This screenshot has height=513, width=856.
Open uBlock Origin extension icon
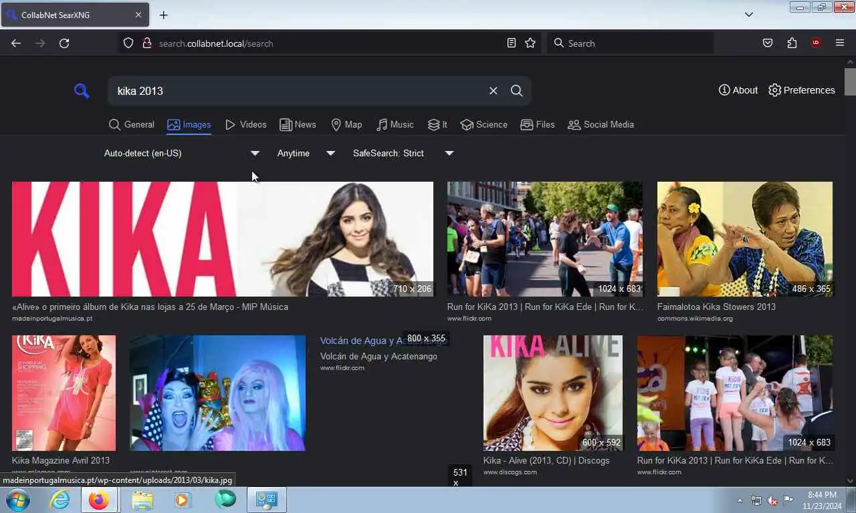[x=815, y=43]
